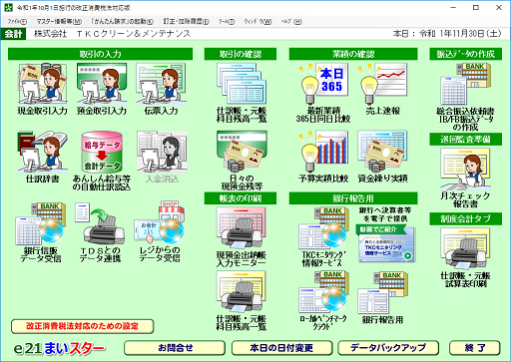The width and height of the screenshot is (511, 362).
Task: Click the データバックアップ button
Action: (388, 348)
